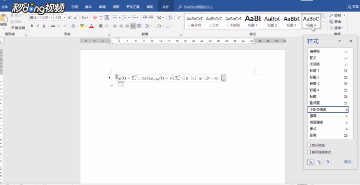Open the bullet list dropdown arrow
This screenshot has width=360, height=185.
point(119,18)
